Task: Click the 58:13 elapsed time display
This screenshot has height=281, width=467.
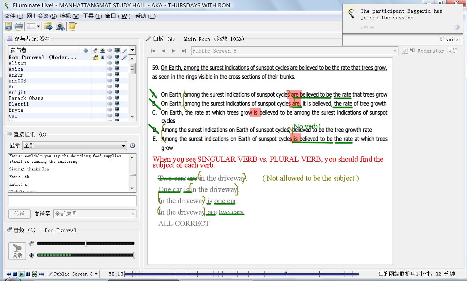Action: pyautogui.click(x=116, y=274)
